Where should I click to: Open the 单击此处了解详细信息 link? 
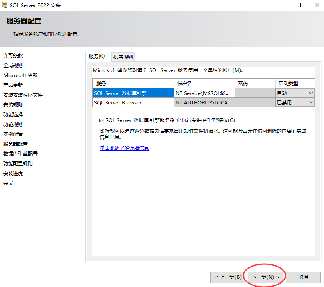coord(124,148)
